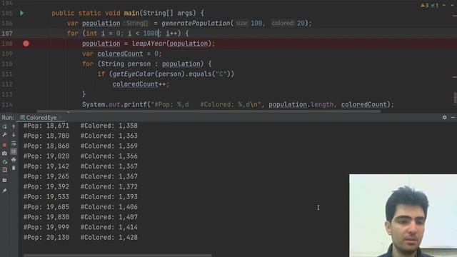Hide the Run tool window
The width and height of the screenshot is (457, 257).
(x=453, y=117)
